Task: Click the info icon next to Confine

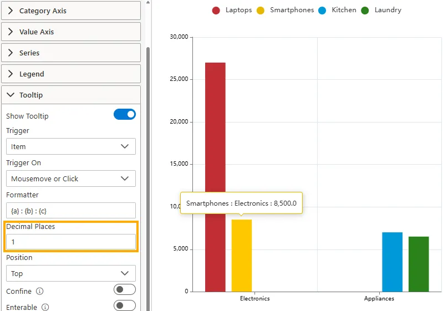Action: tap(39, 291)
